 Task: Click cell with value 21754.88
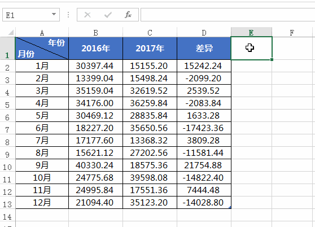[204, 165]
